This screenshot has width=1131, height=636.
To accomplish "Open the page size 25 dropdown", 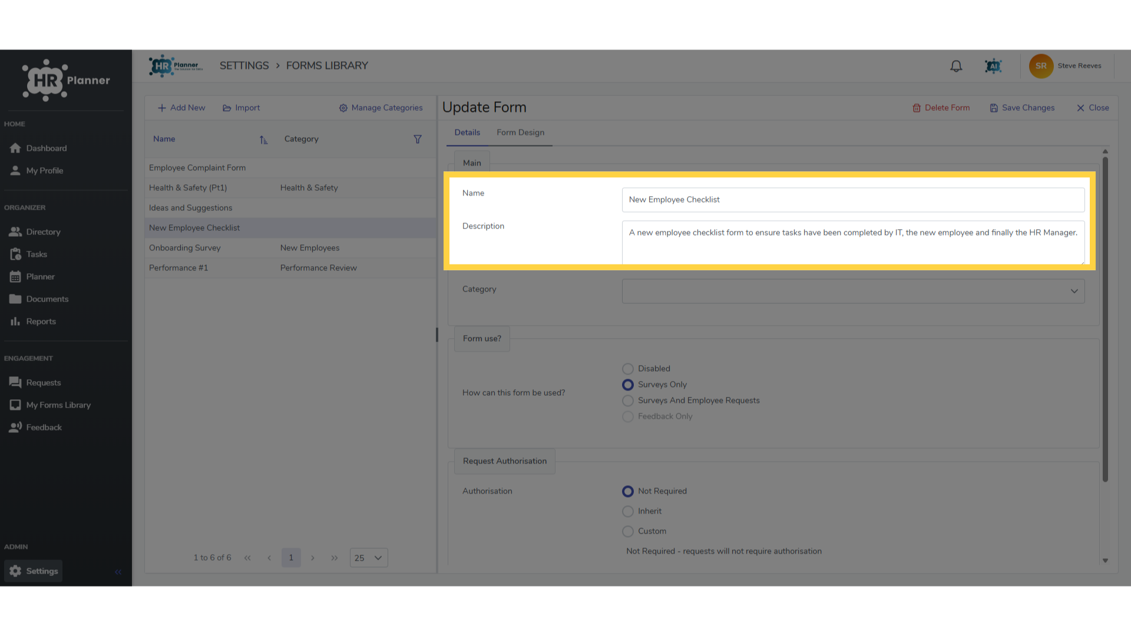I will pos(369,558).
